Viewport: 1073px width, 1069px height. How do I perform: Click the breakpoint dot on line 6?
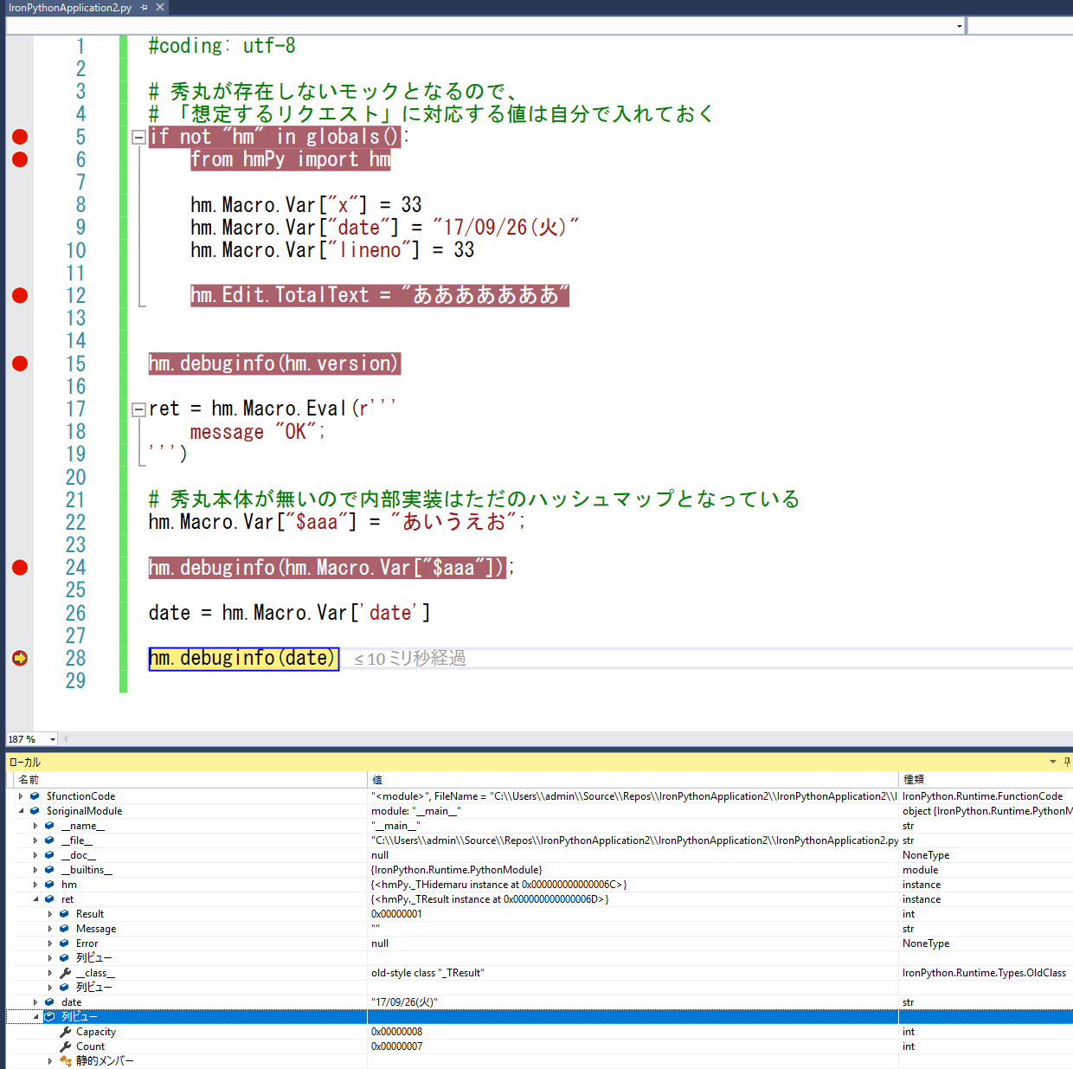pos(20,159)
